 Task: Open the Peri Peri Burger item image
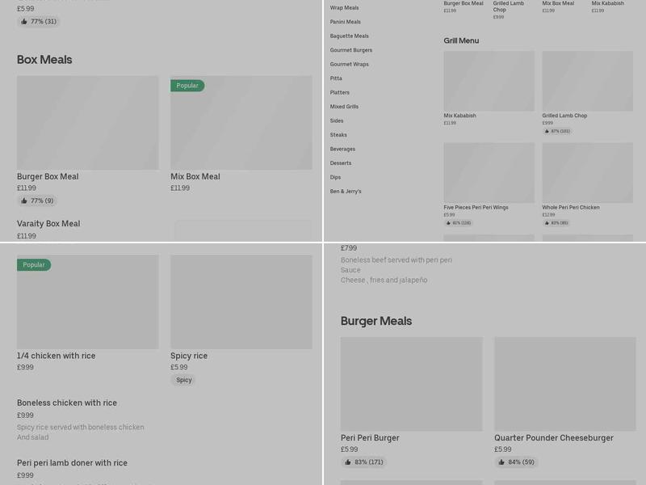[411, 384]
